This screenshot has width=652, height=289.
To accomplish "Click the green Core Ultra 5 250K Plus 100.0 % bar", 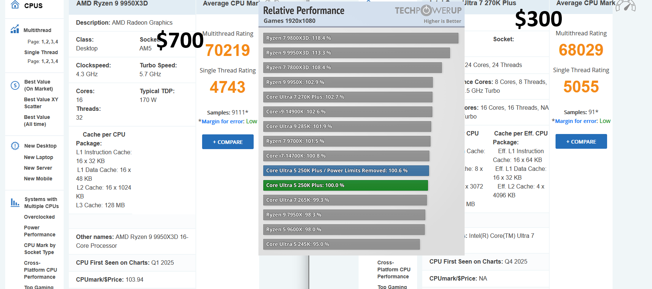I will coord(345,185).
